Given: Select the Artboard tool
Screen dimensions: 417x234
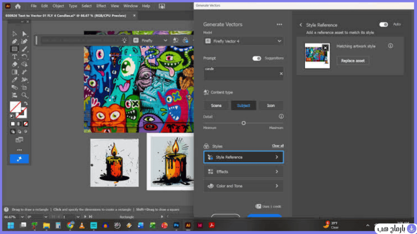Looking at the screenshot, I should tap(24, 87).
